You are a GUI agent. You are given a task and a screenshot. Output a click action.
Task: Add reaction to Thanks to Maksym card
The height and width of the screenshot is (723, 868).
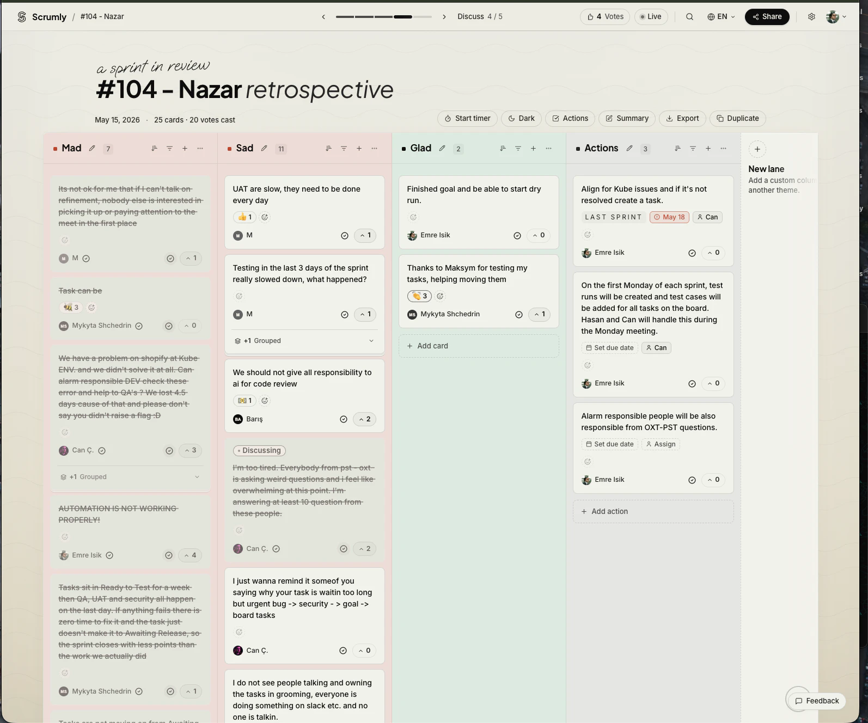point(440,296)
